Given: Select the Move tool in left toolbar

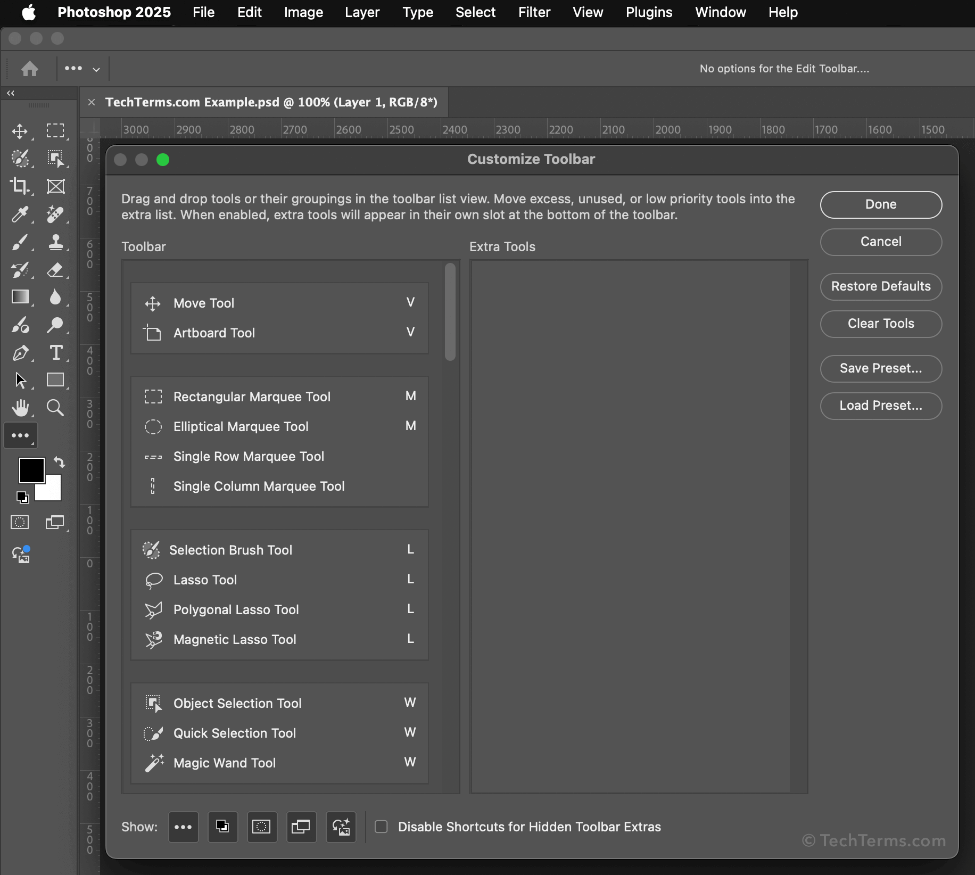Looking at the screenshot, I should click(x=20, y=131).
